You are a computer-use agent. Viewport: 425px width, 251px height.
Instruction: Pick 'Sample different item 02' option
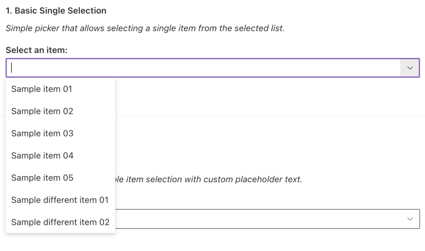[x=60, y=222]
